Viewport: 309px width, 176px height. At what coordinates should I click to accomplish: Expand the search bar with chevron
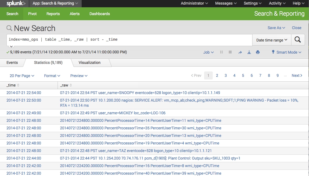[11, 46]
